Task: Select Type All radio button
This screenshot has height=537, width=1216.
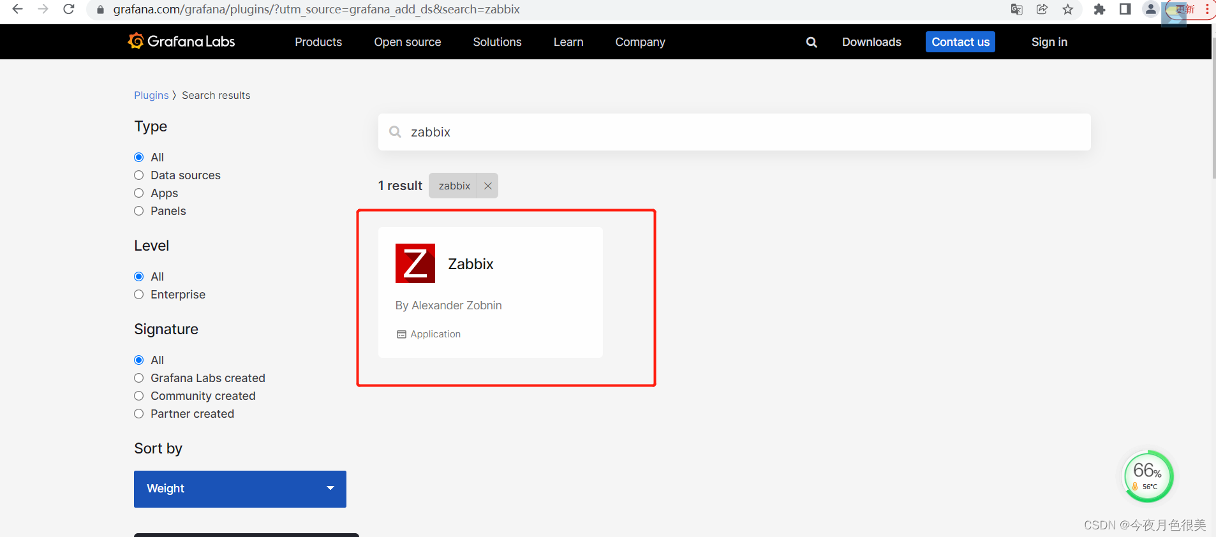Action: pos(139,158)
